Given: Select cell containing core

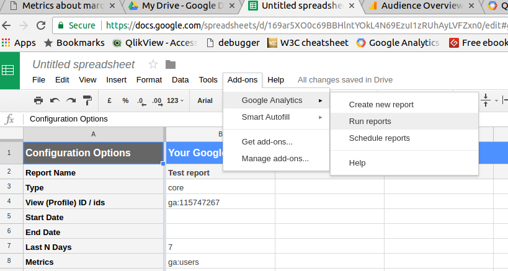Looking at the screenshot, I should [220, 188].
